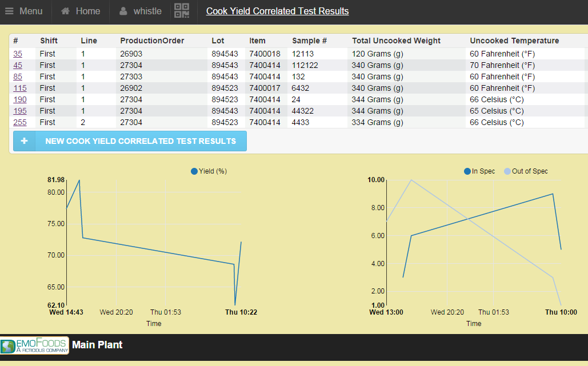Image resolution: width=588 pixels, height=366 pixels.
Task: Click the QR code scanner icon
Action: (x=182, y=11)
